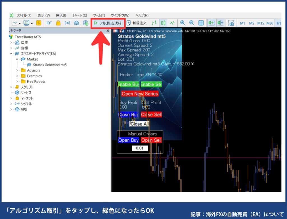Select the シグナル signals tree item

[26, 104]
